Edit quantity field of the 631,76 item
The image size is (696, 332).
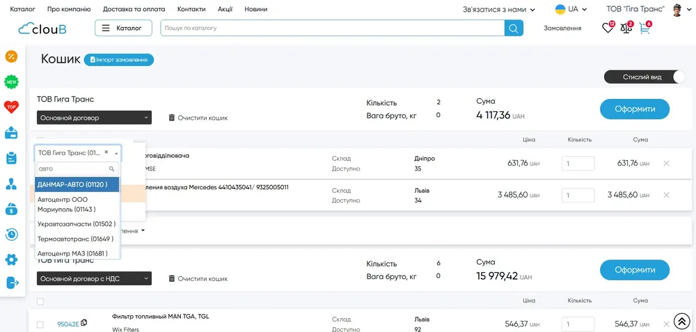pyautogui.click(x=578, y=164)
